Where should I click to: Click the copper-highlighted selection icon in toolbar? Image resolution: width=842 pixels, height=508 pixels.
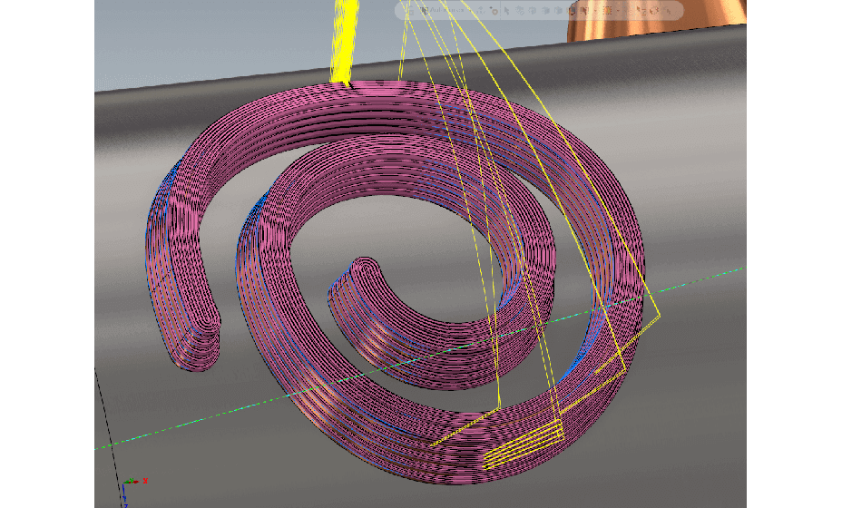click(x=572, y=11)
